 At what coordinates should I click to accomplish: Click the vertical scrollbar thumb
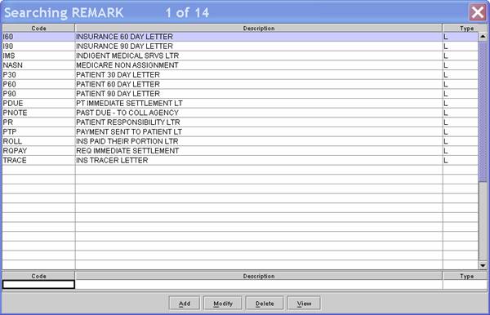pos(483,111)
